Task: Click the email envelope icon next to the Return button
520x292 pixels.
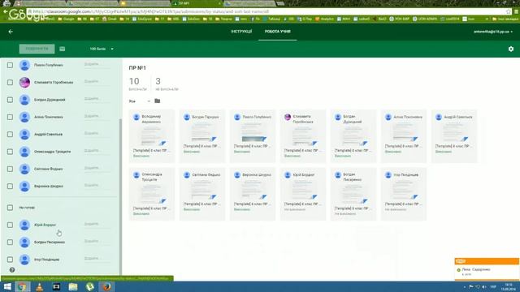Action: [63, 49]
